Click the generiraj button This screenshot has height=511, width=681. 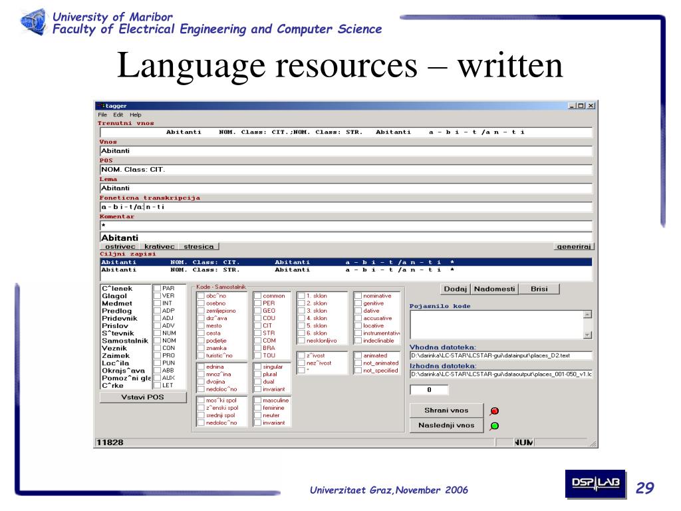click(x=574, y=246)
